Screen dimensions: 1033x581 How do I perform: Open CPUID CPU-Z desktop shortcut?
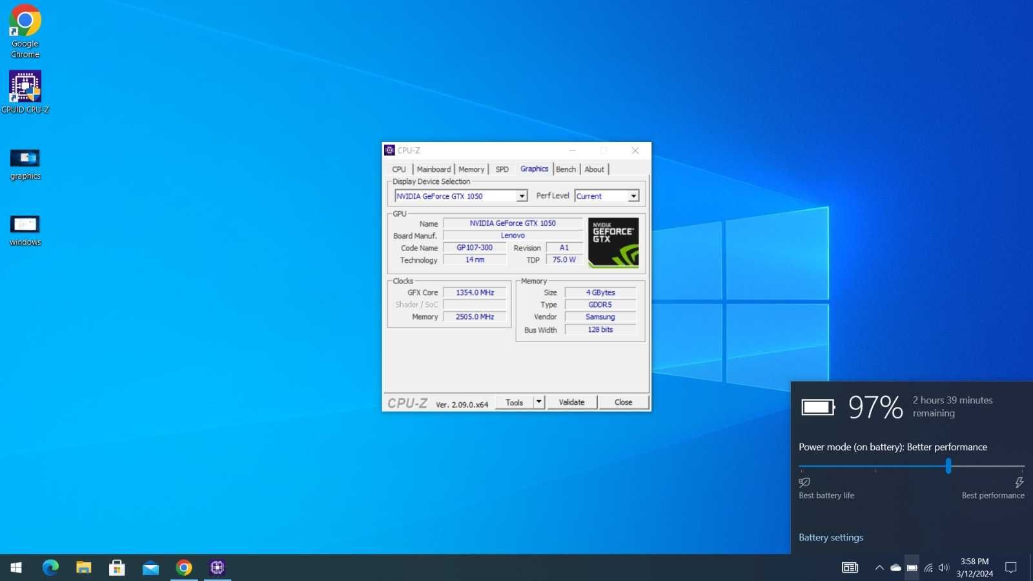(25, 92)
